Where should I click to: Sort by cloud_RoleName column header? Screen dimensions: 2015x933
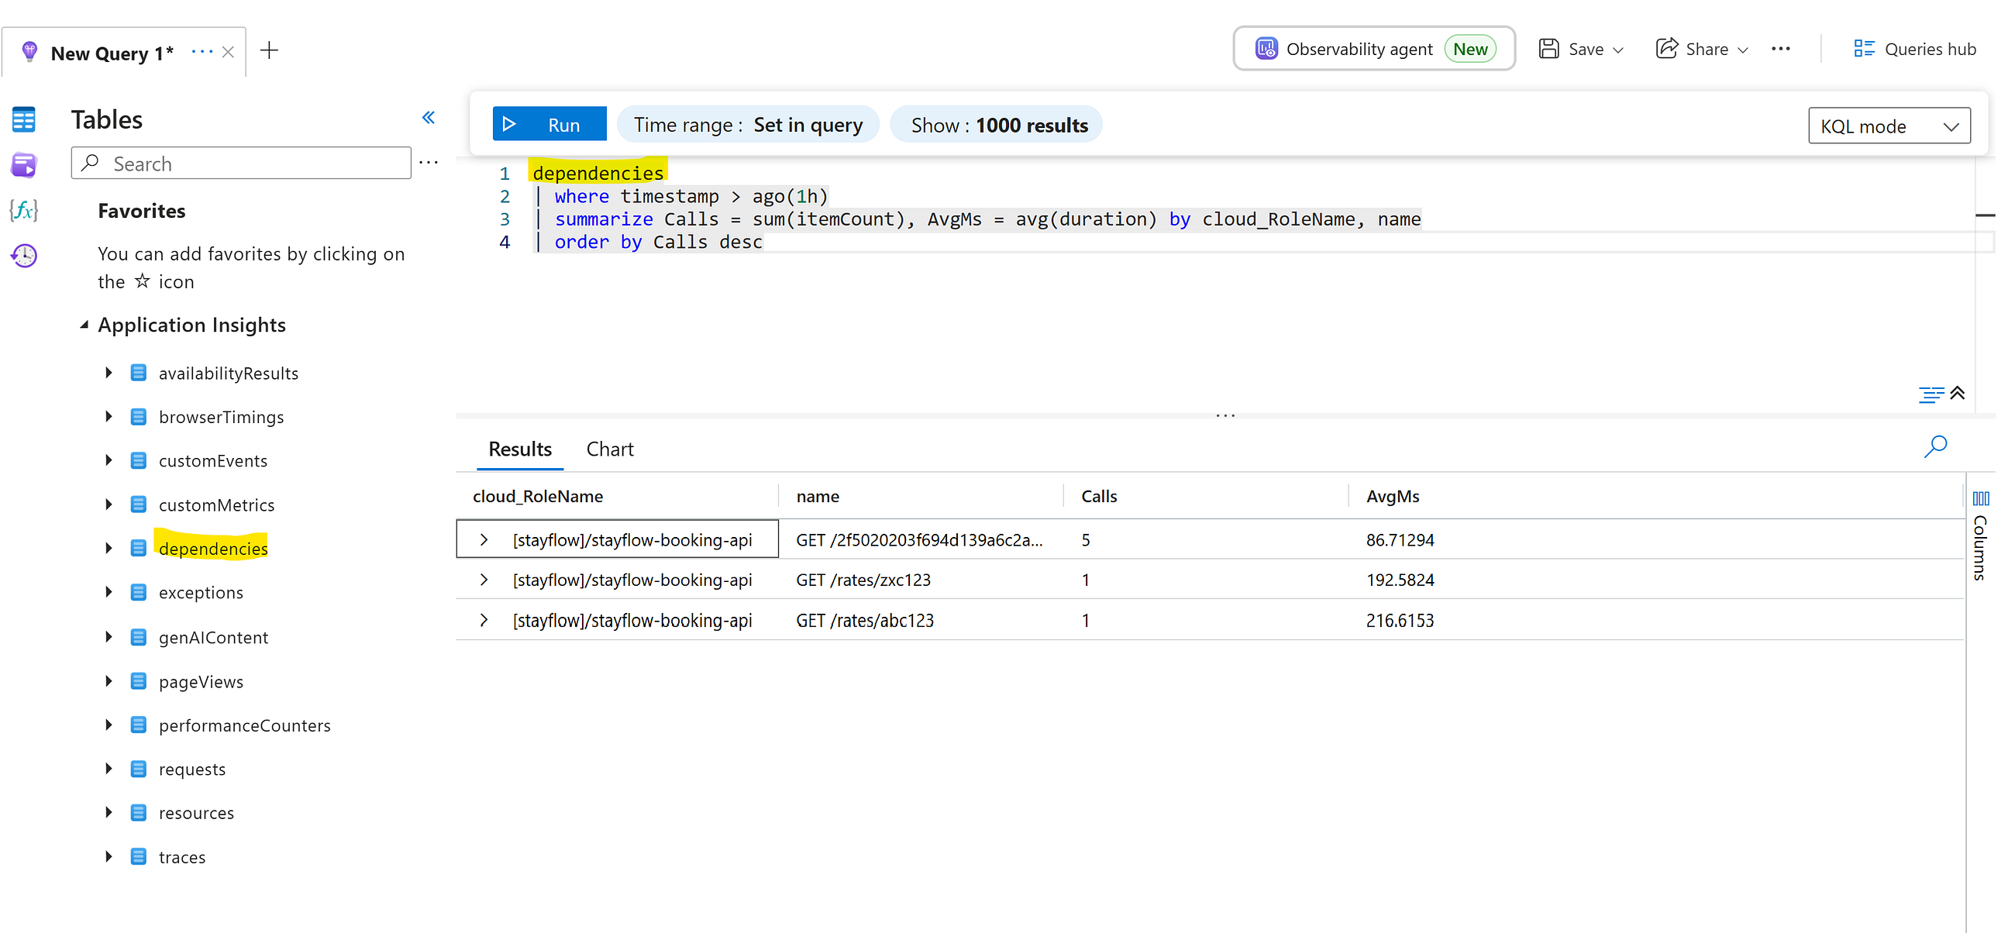[x=537, y=496]
